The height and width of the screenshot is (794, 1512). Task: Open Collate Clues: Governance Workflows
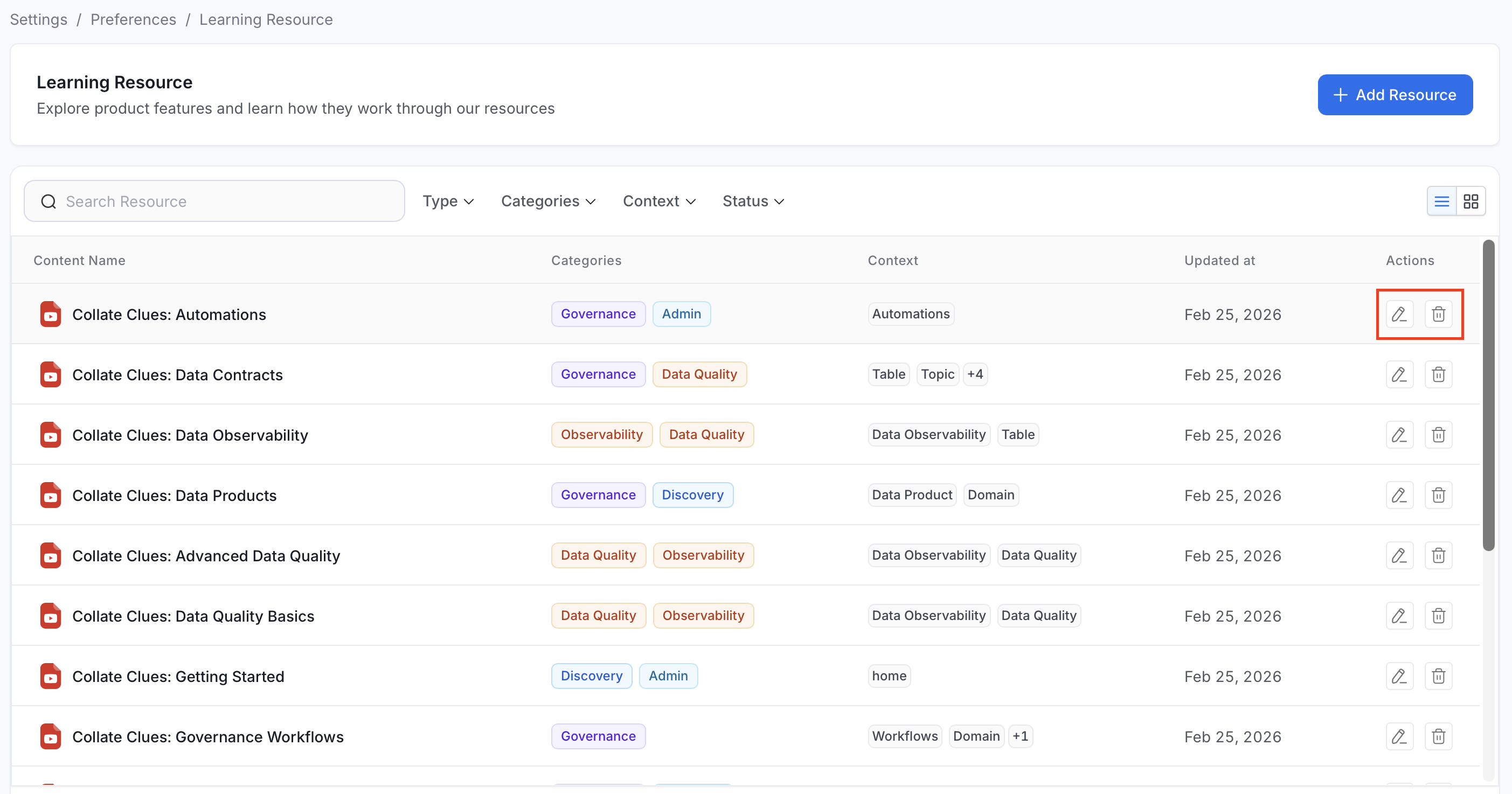(208, 737)
